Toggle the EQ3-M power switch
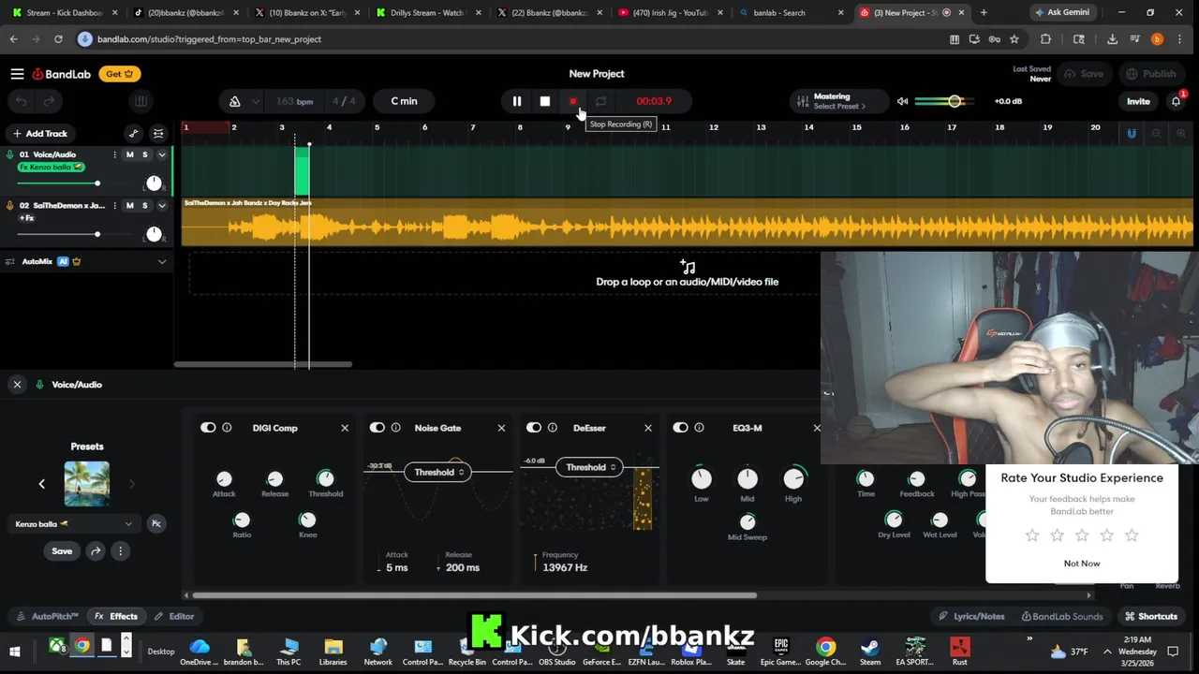The image size is (1199, 674). pos(681,428)
